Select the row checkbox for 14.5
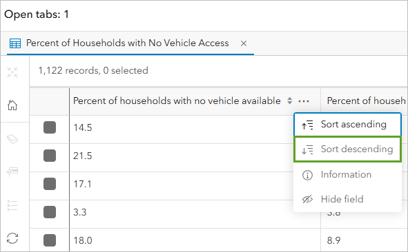408x252 pixels. [50, 127]
